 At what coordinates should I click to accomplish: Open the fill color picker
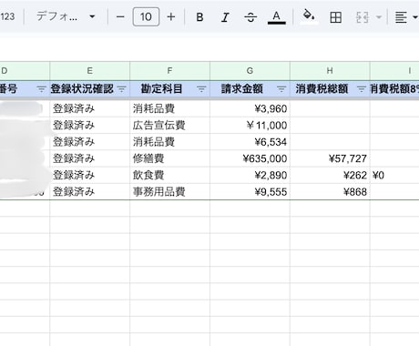[309, 16]
